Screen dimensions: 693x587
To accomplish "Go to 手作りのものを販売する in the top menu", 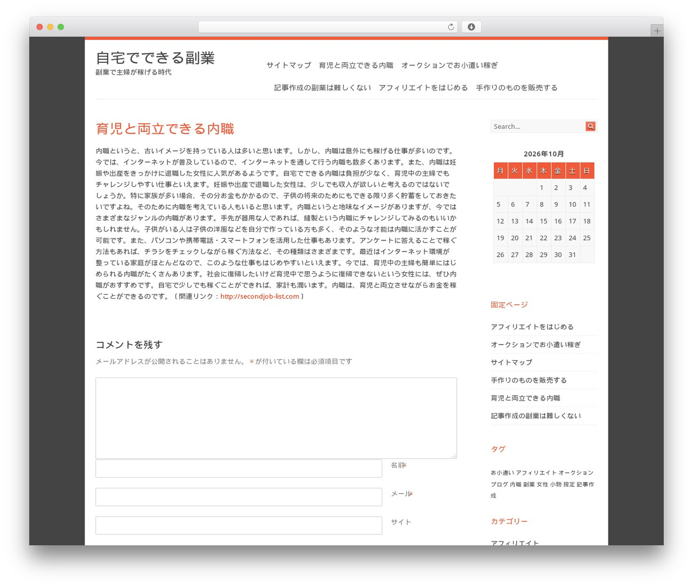I will 517,88.
